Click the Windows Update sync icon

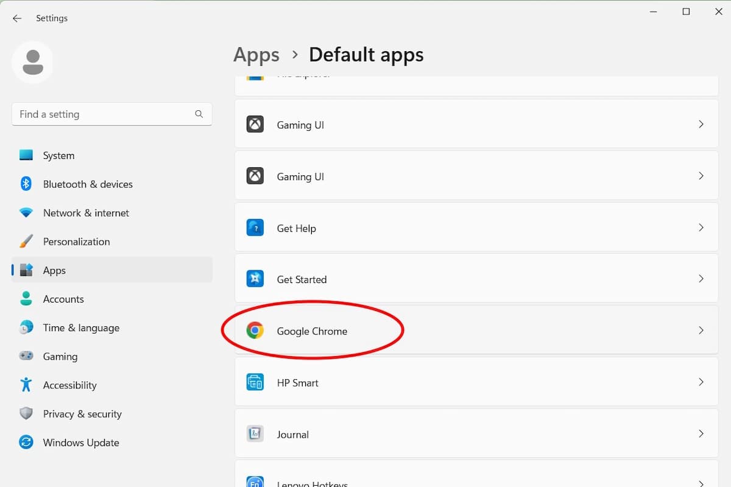[26, 443]
